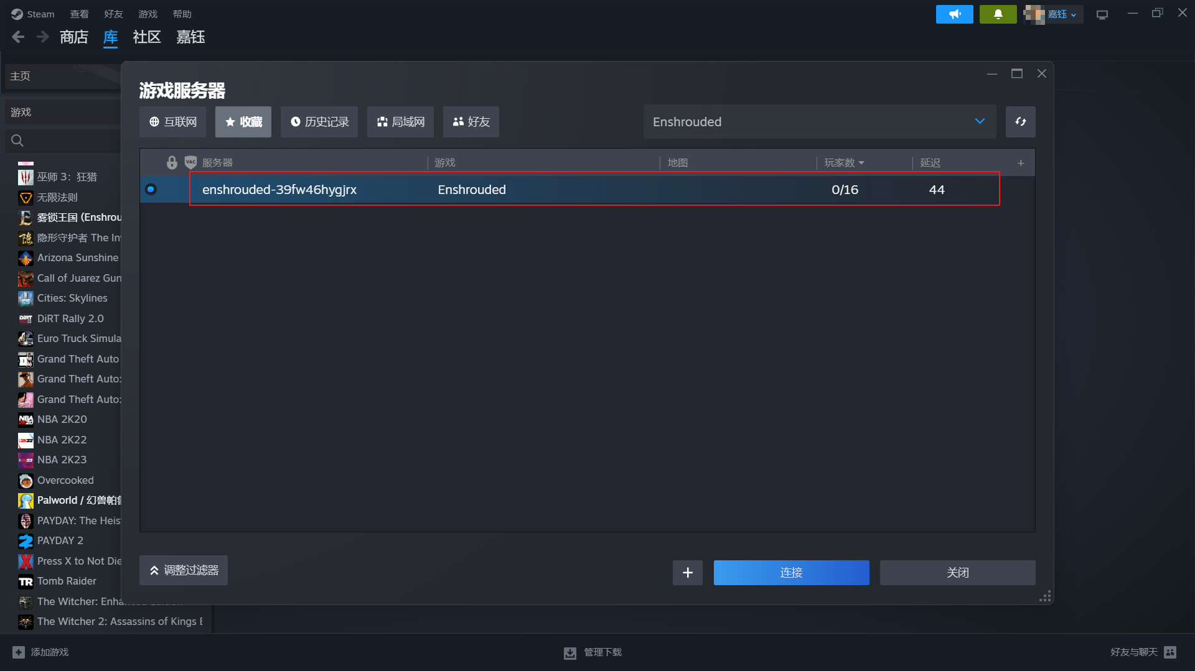Add a server with the plus button
The height and width of the screenshot is (671, 1195).
pyautogui.click(x=688, y=573)
